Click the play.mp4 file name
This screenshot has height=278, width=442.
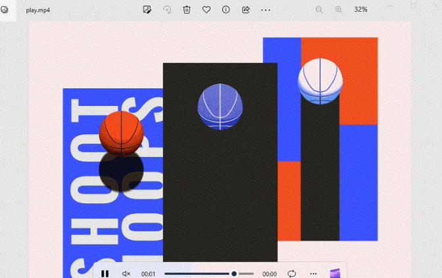38,10
